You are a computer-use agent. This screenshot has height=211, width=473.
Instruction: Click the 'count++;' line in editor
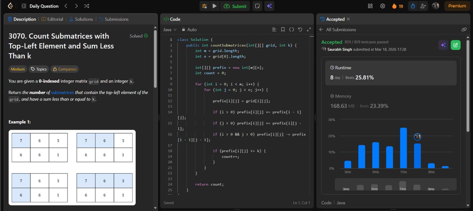231,156
